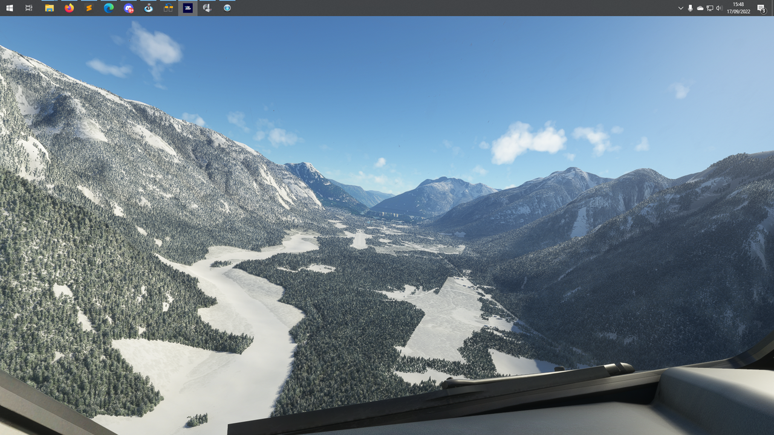Open File Explorer from the taskbar
Viewport: 774px width, 435px height.
pyautogui.click(x=49, y=8)
